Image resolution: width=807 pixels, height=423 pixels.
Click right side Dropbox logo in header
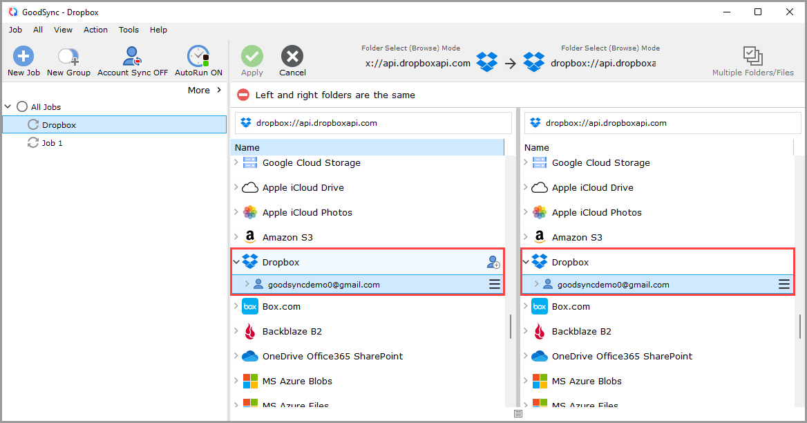click(534, 62)
